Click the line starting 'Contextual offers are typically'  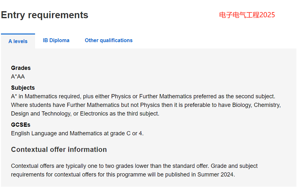pos(134,166)
